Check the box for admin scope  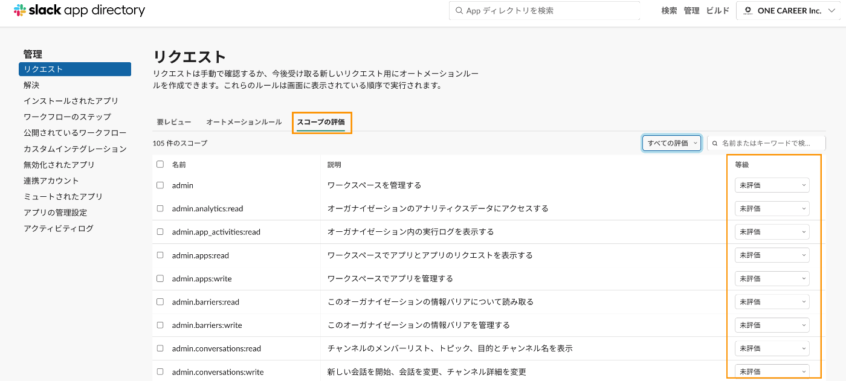pyautogui.click(x=160, y=185)
